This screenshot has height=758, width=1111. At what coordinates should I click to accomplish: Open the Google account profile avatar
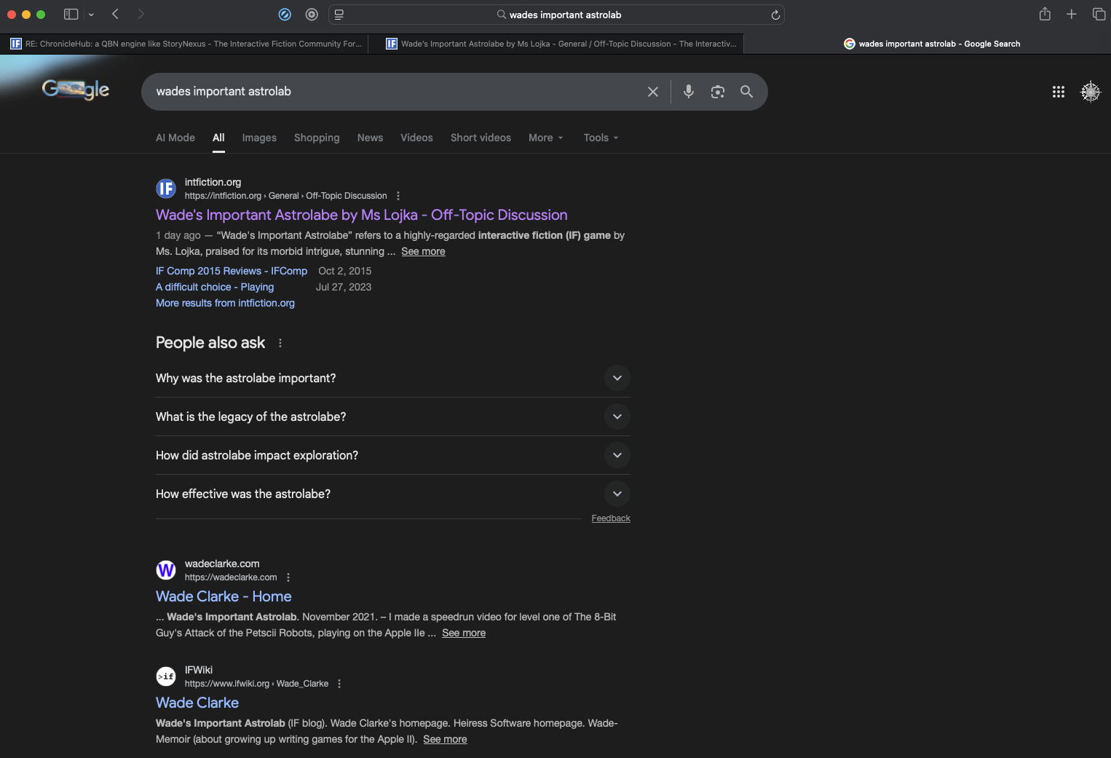(x=1090, y=92)
